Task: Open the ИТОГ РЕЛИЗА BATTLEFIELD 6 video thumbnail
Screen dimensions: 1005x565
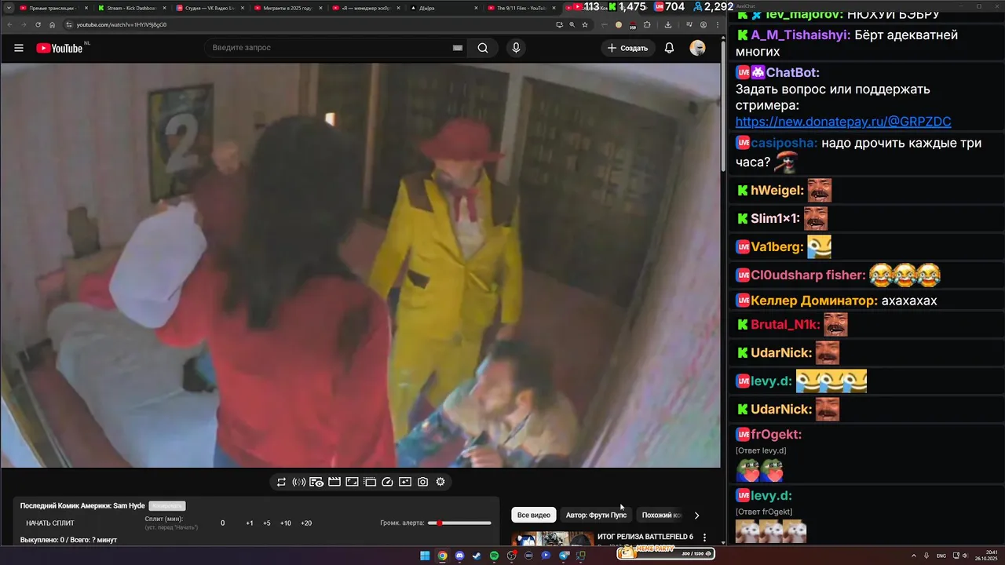Action: point(553,539)
